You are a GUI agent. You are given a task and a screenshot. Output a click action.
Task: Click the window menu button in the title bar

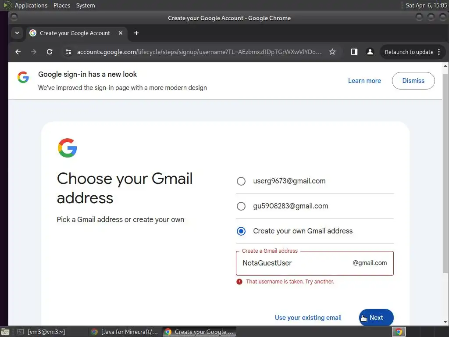(14, 18)
